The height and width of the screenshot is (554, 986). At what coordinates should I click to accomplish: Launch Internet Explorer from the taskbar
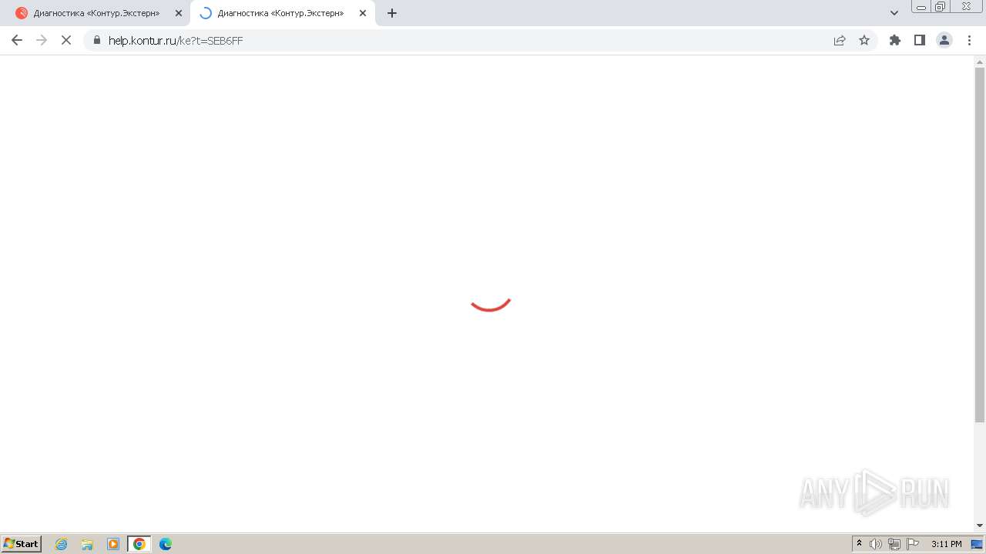pos(62,544)
